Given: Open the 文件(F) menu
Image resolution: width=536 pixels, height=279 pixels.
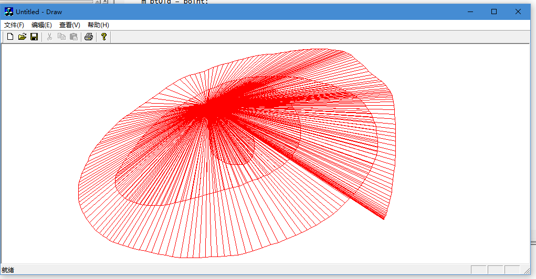Looking at the screenshot, I should click(x=14, y=25).
